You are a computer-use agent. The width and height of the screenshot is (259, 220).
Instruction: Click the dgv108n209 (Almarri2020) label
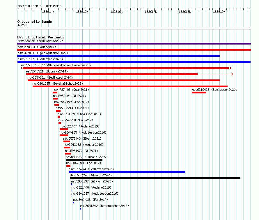(x=91, y=175)
